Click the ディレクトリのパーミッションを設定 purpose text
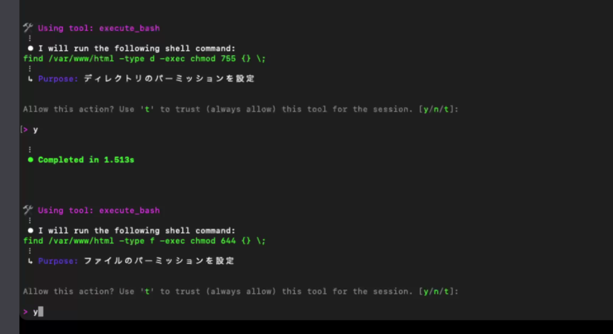This screenshot has width=613, height=334. (169, 79)
